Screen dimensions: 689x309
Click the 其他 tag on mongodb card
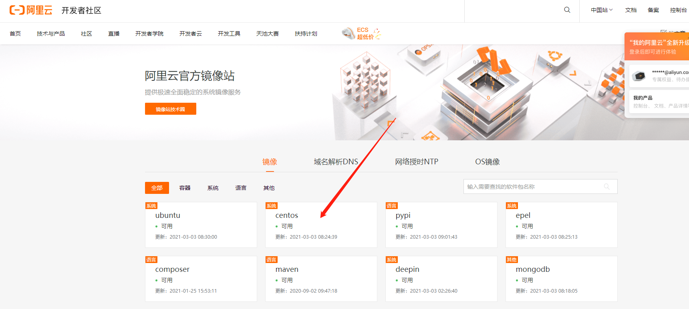pos(512,259)
